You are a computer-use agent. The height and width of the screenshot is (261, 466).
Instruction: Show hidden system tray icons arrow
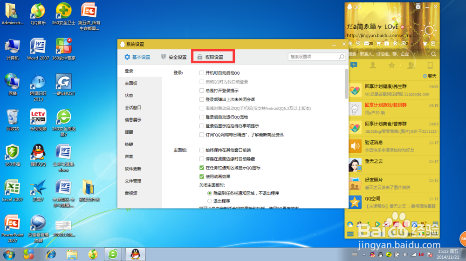pyautogui.click(x=364, y=254)
